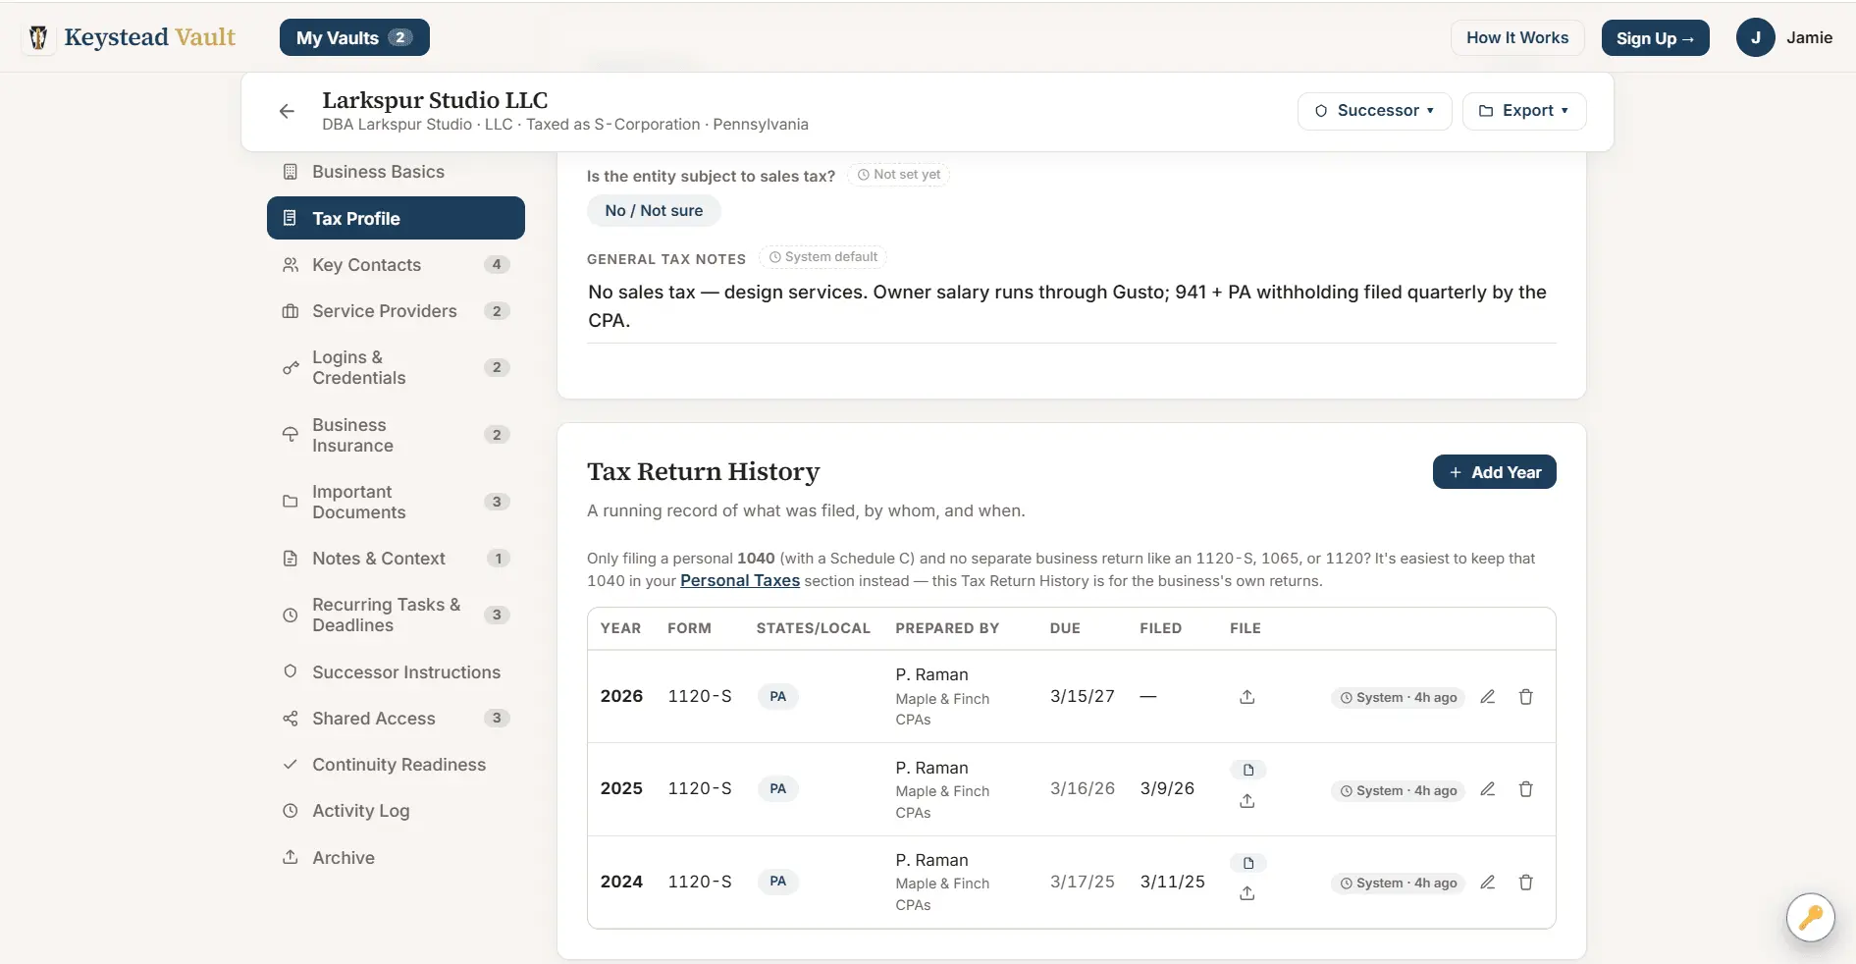This screenshot has height=964, width=1856.
Task: Open the floating key helper button
Action: (x=1811, y=918)
